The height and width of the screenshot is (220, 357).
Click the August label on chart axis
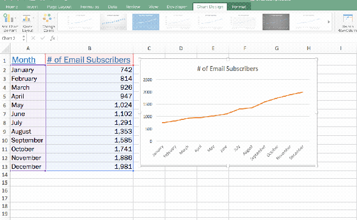coord(248,150)
